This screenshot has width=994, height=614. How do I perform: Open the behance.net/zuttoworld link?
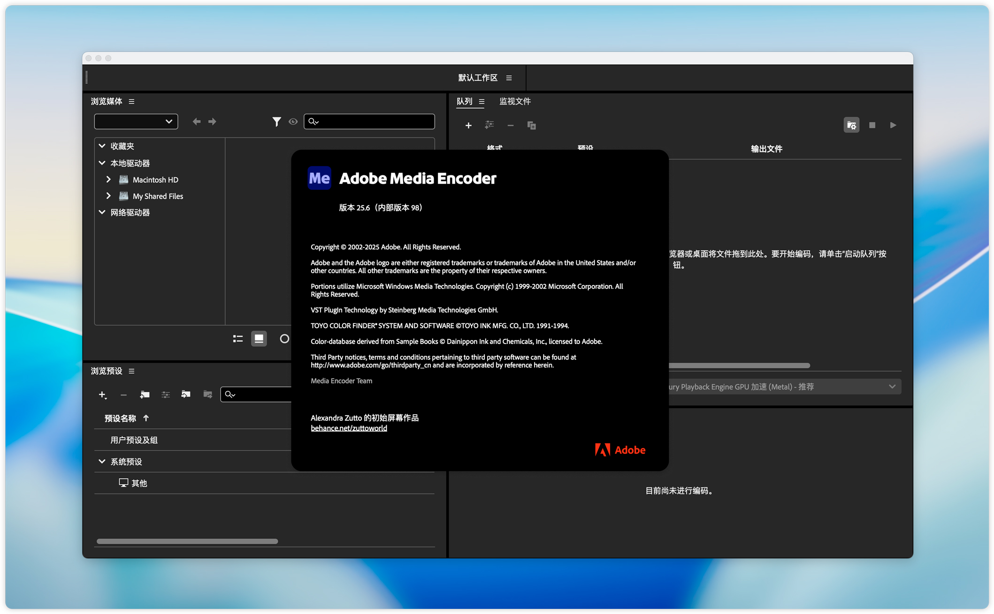point(349,428)
